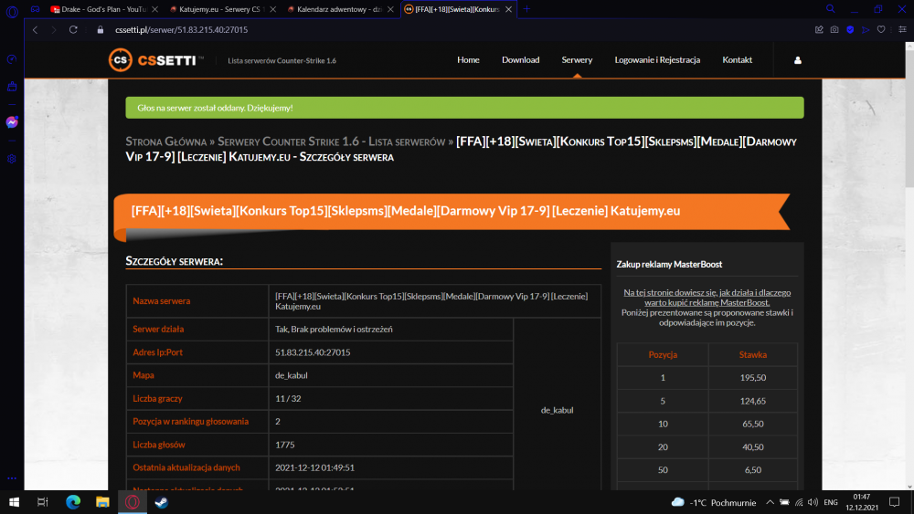Open the notification center icon
The width and height of the screenshot is (914, 514).
(x=894, y=502)
